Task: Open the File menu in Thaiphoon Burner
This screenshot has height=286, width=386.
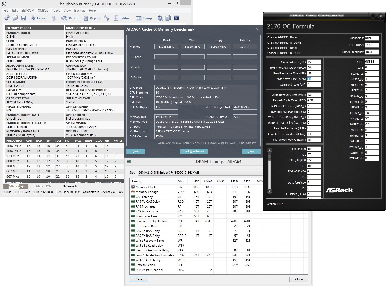Action: 6,11
